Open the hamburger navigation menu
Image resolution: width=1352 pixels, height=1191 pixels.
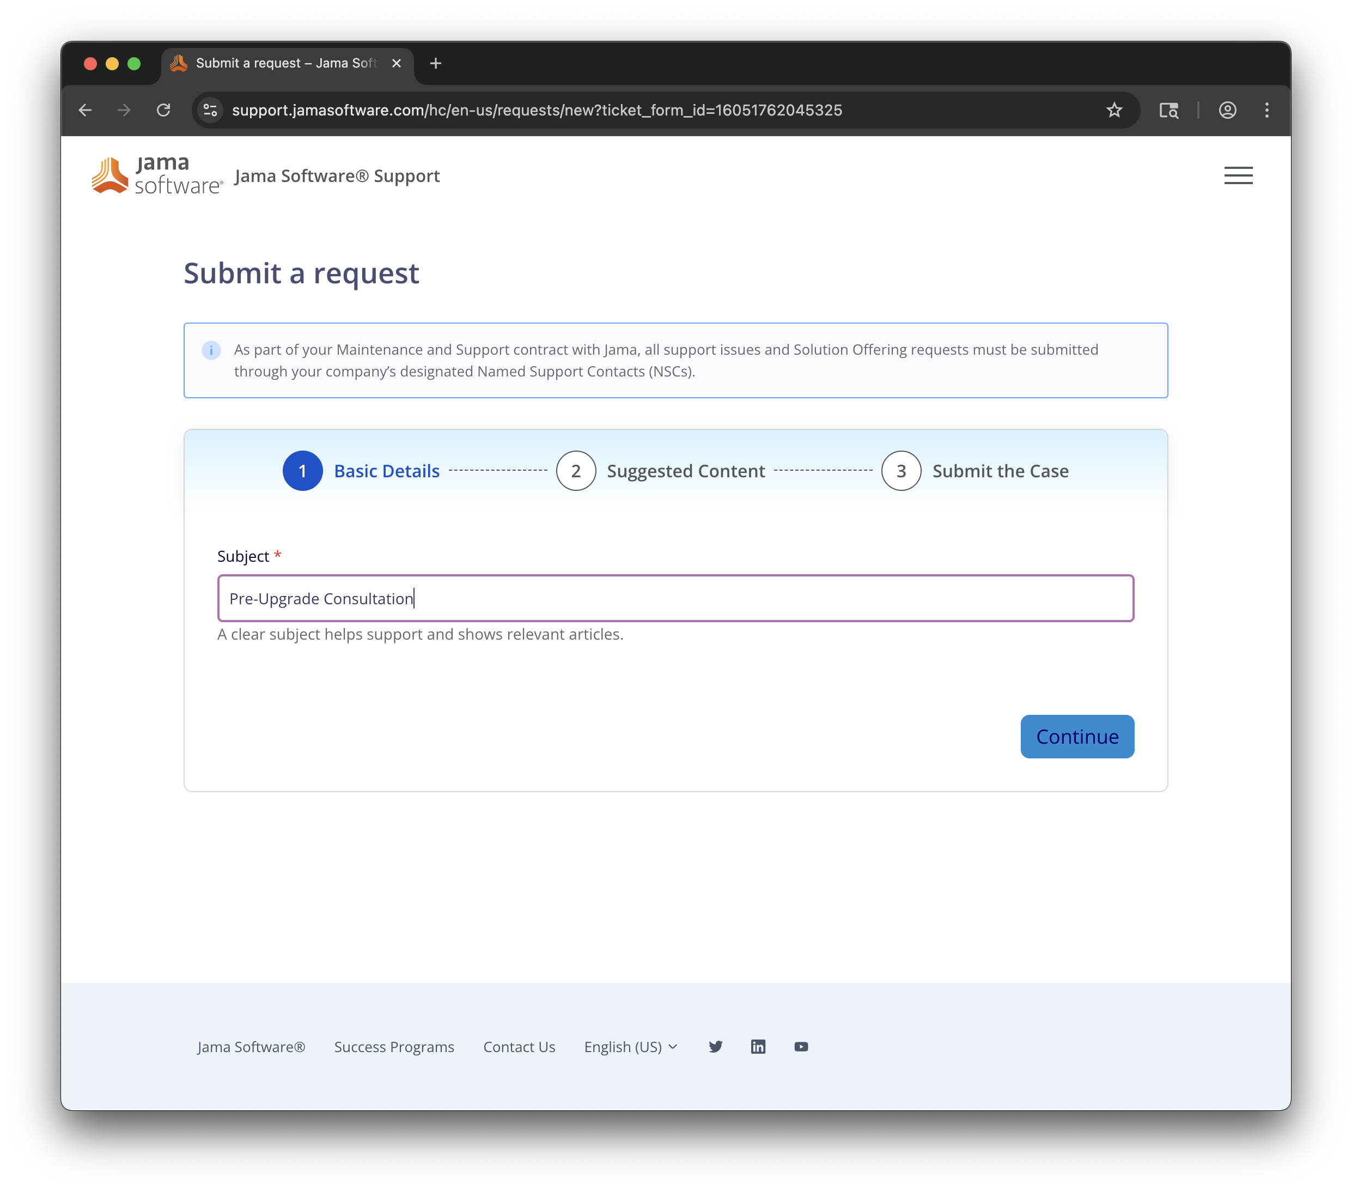point(1238,175)
